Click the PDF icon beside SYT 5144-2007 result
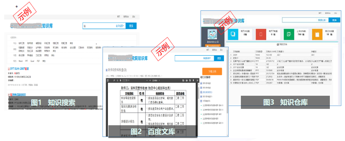This screenshot has height=141, width=345. 9,69
